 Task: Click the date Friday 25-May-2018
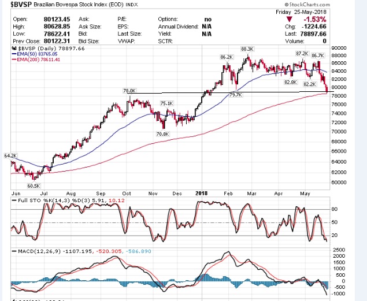coord(301,12)
